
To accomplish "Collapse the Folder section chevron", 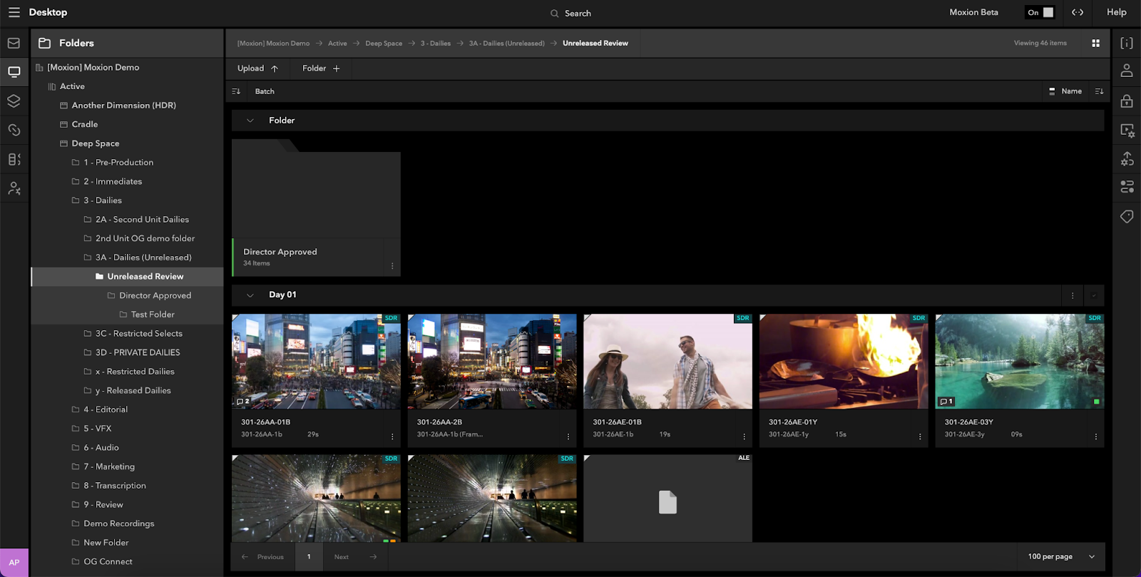I will [x=250, y=121].
